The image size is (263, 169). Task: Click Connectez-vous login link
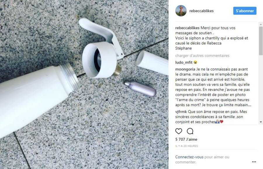pyautogui.click(x=189, y=157)
